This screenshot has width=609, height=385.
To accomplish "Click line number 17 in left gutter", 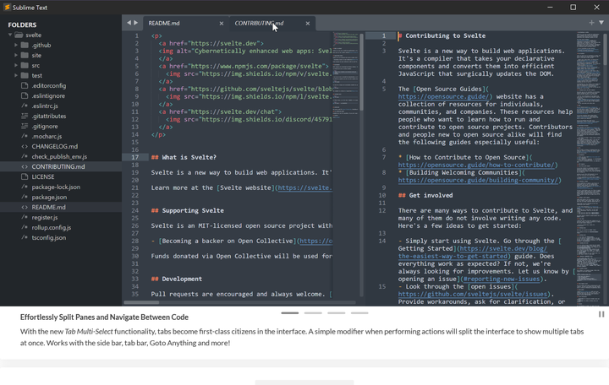I will click(x=134, y=157).
